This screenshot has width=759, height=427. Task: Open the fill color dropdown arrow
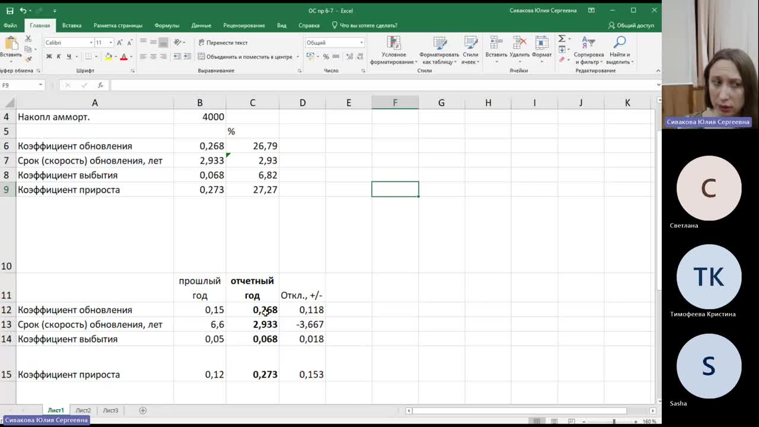pos(114,57)
